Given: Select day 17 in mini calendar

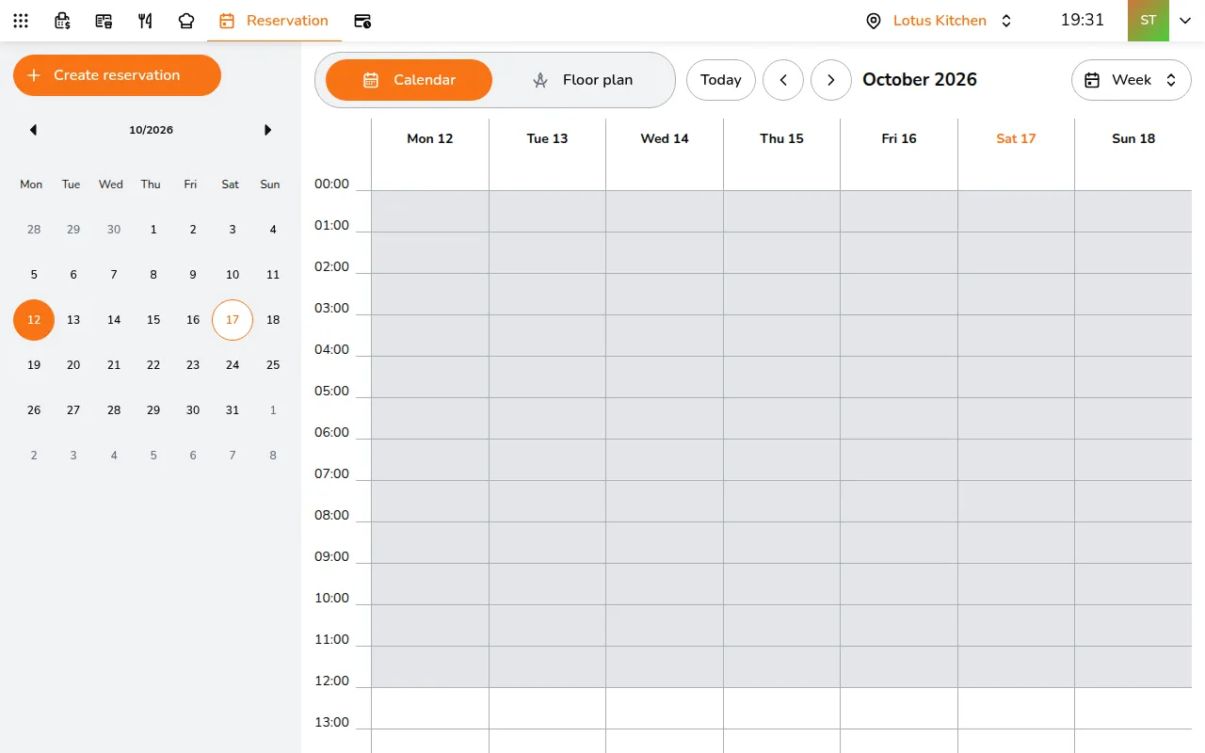Looking at the screenshot, I should coord(233,320).
